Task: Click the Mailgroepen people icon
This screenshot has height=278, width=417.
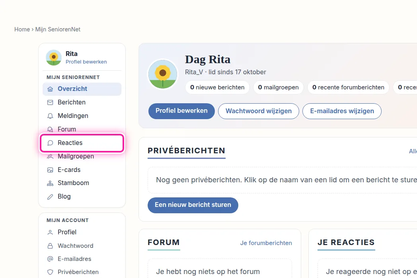Action: click(x=50, y=156)
